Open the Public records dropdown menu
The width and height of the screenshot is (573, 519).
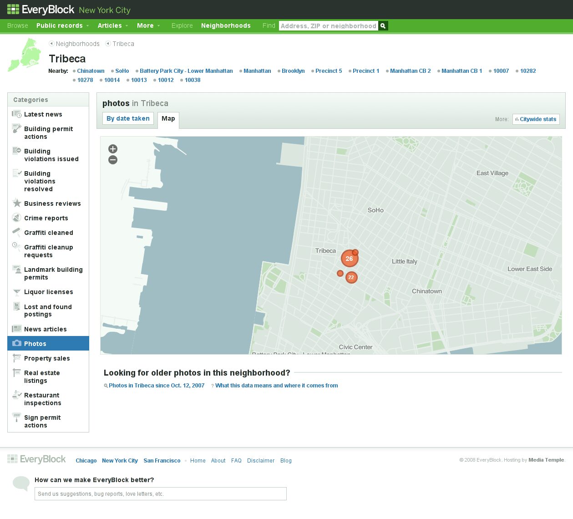point(62,25)
